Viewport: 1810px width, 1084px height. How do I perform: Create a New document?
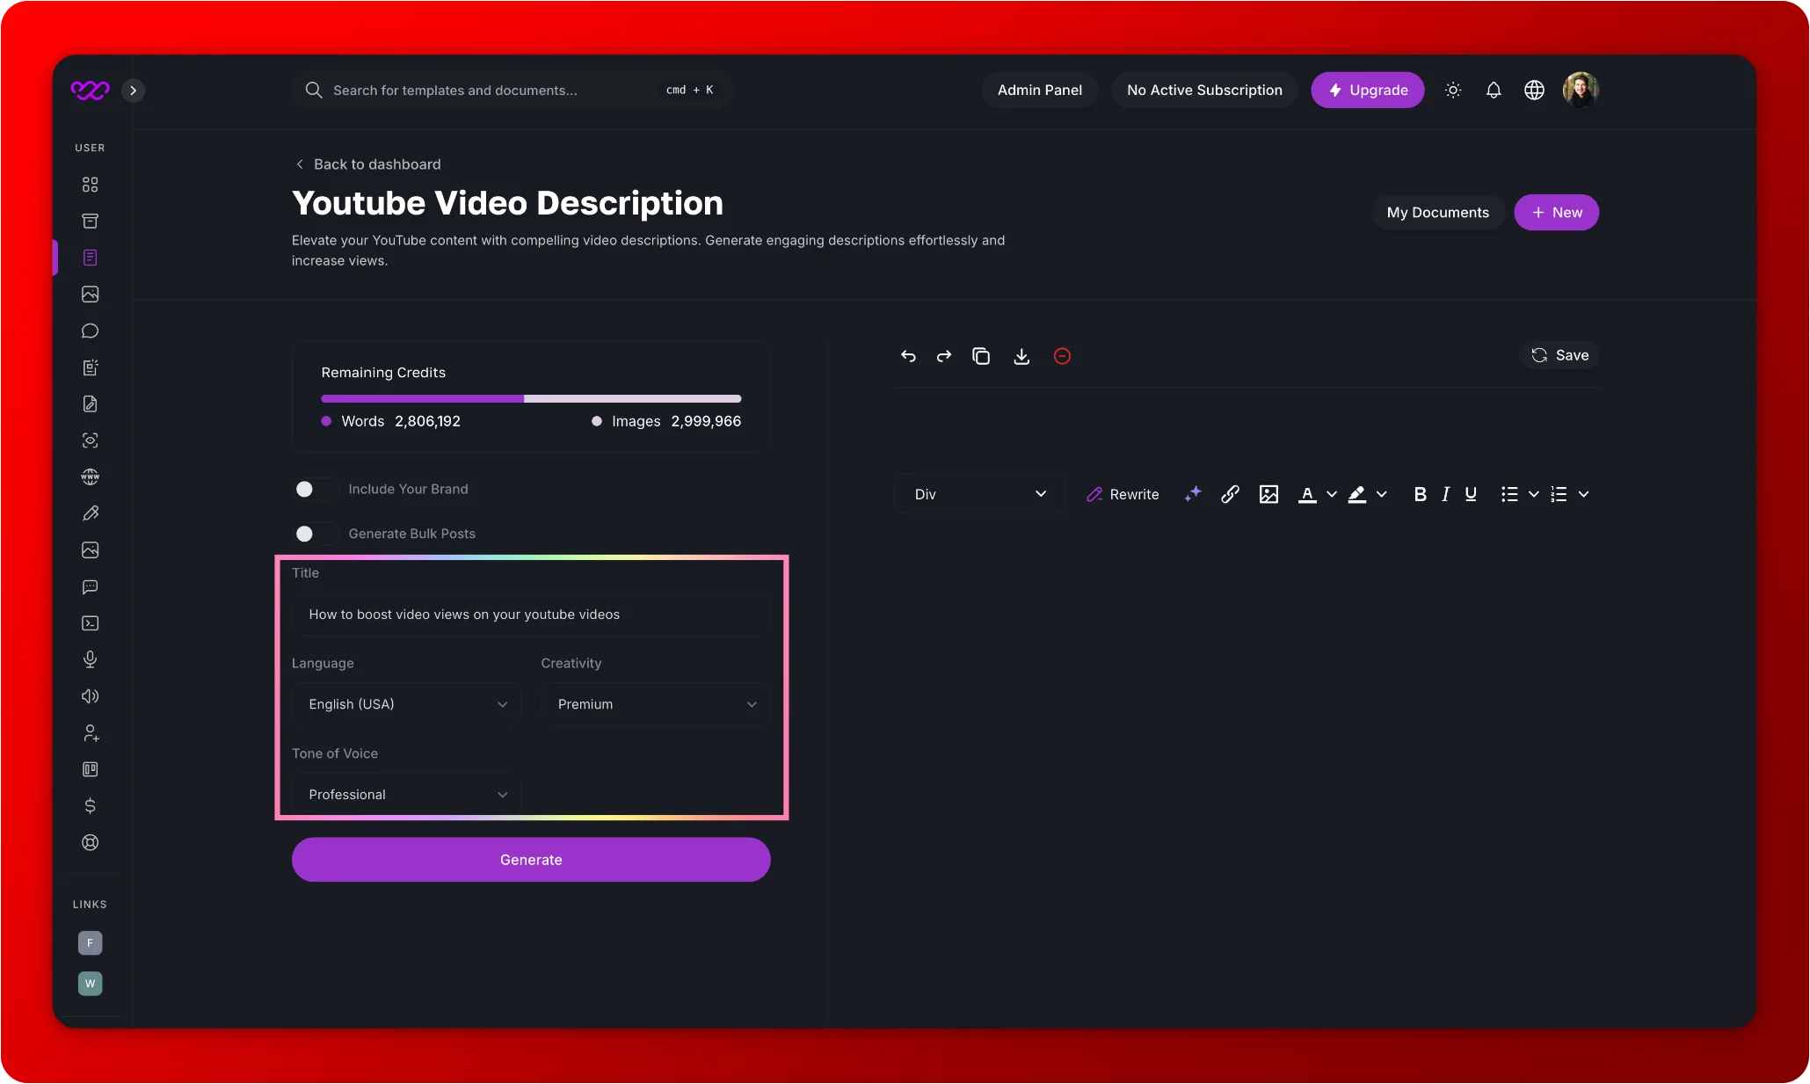tap(1556, 213)
